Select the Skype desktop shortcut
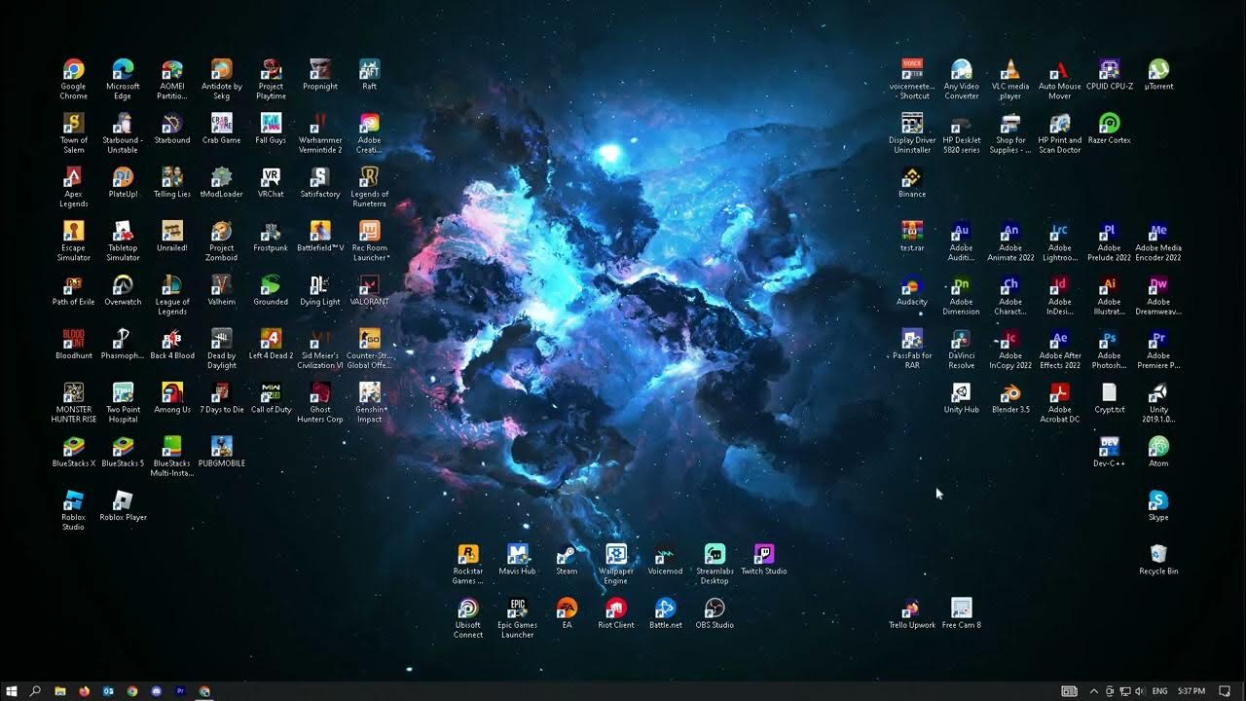1246x701 pixels. [1158, 505]
